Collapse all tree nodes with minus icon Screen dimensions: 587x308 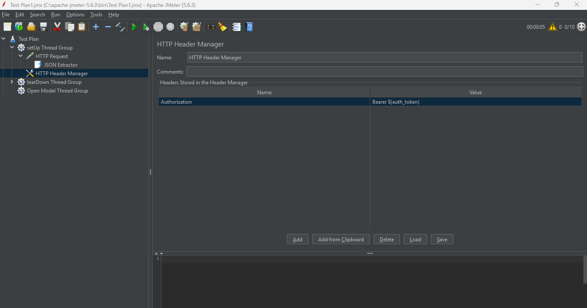tap(108, 27)
